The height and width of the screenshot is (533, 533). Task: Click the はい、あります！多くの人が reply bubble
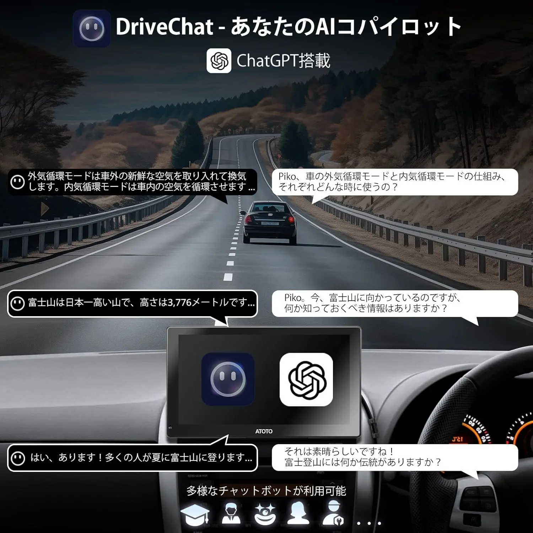click(x=132, y=458)
